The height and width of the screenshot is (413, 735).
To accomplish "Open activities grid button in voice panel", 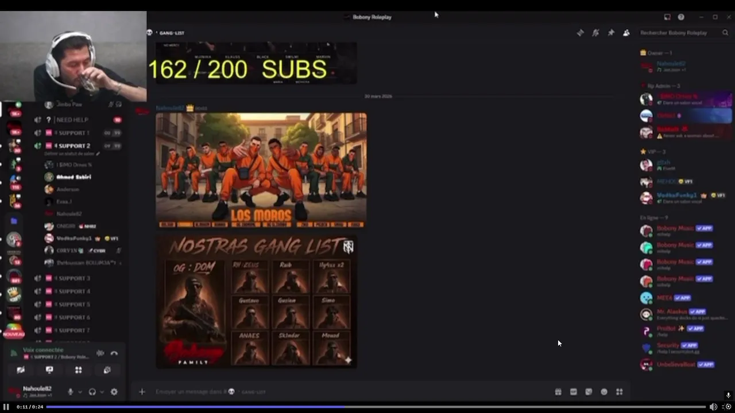I will pos(78,370).
